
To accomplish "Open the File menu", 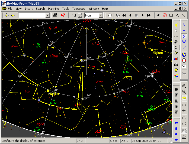I will point(10,9).
